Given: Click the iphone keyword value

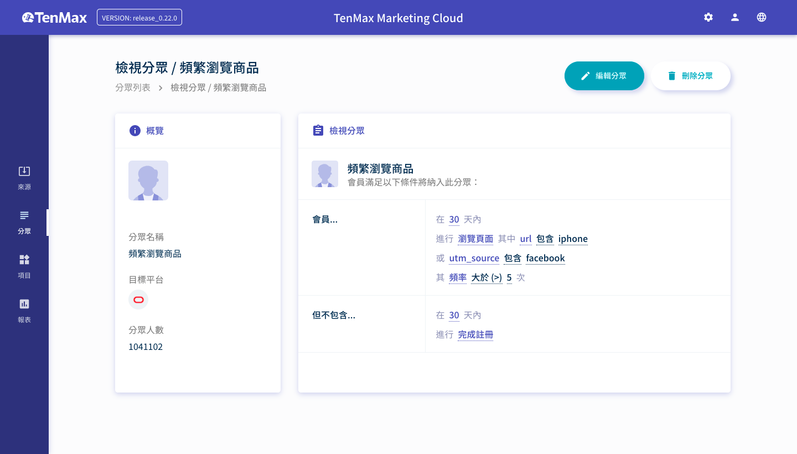Looking at the screenshot, I should (573, 239).
